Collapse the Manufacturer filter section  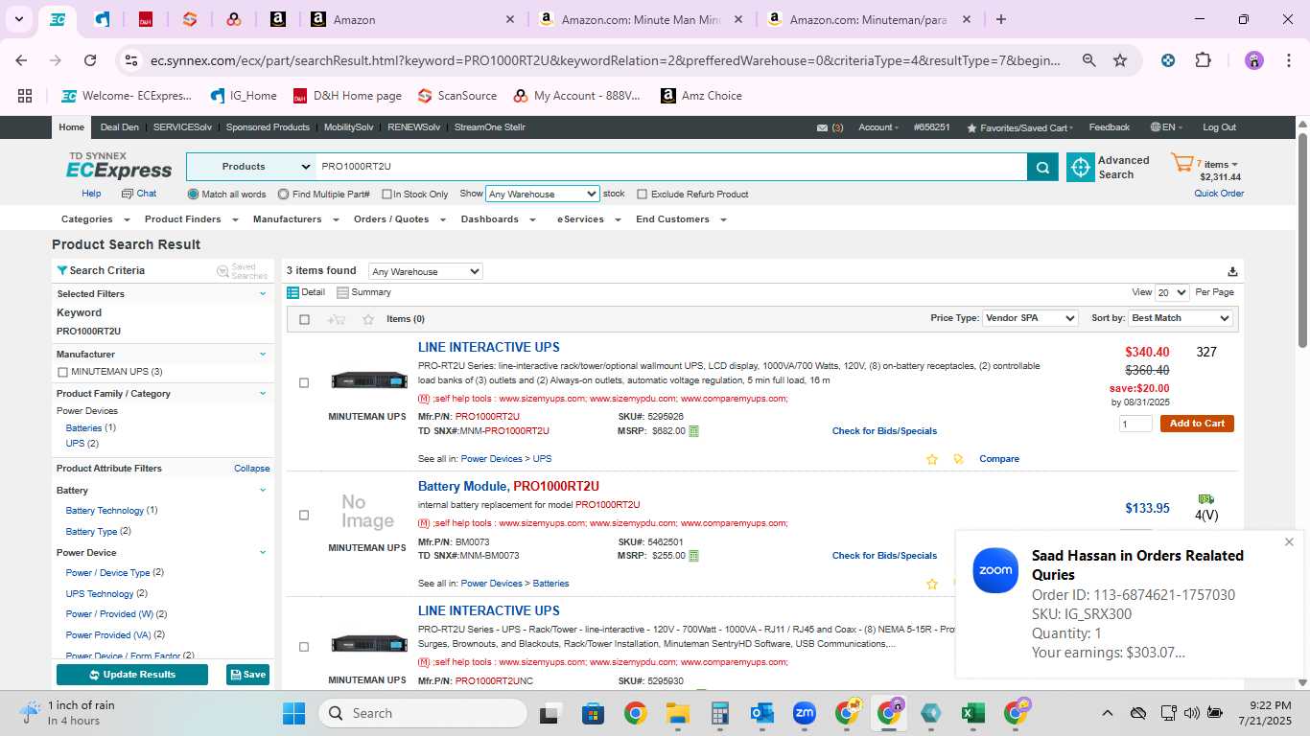coord(263,354)
